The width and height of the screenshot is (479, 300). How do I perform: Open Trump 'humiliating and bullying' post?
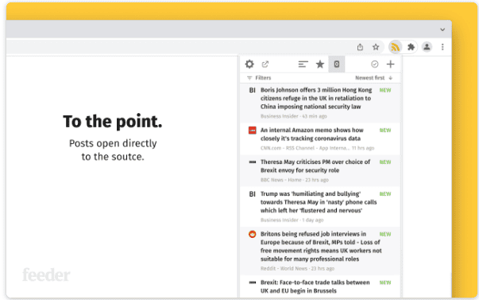click(x=320, y=207)
